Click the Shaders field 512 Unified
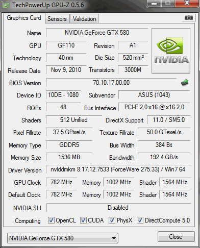 pos(74,120)
